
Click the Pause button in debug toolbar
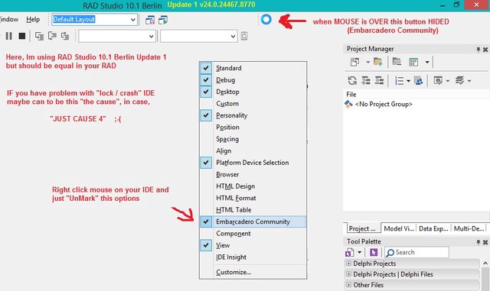point(9,36)
